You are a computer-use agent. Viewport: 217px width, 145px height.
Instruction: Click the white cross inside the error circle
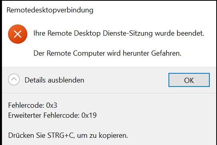[x=18, y=34]
